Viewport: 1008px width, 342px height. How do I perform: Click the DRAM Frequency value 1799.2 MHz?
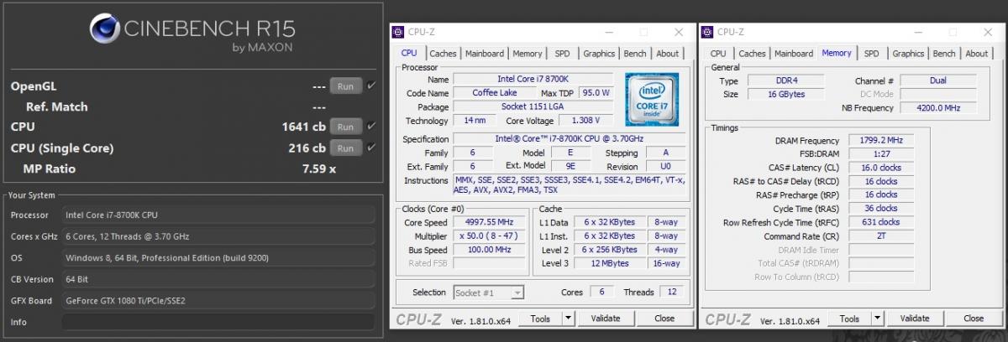coord(880,141)
